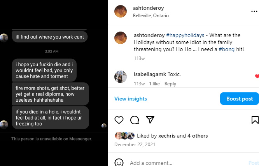Click isabellagamk's avatar next to comment

pos(121,77)
